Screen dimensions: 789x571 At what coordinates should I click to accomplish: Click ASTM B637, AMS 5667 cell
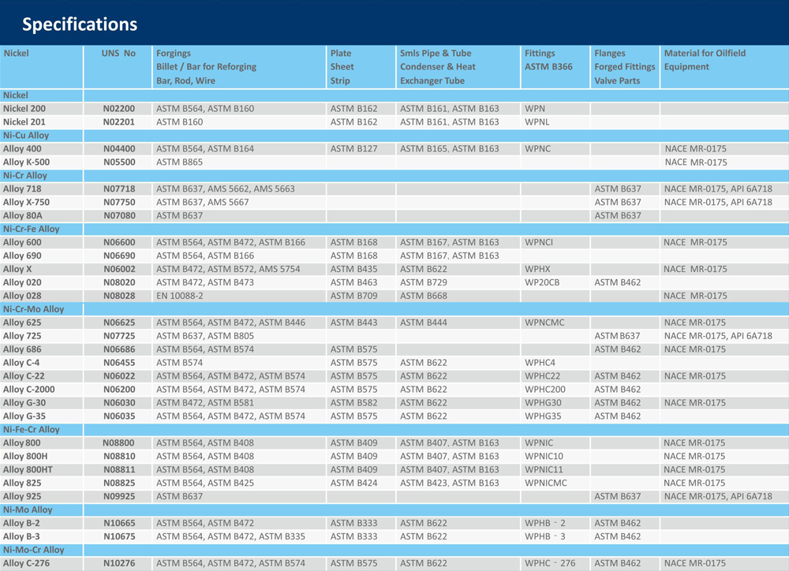click(x=202, y=202)
